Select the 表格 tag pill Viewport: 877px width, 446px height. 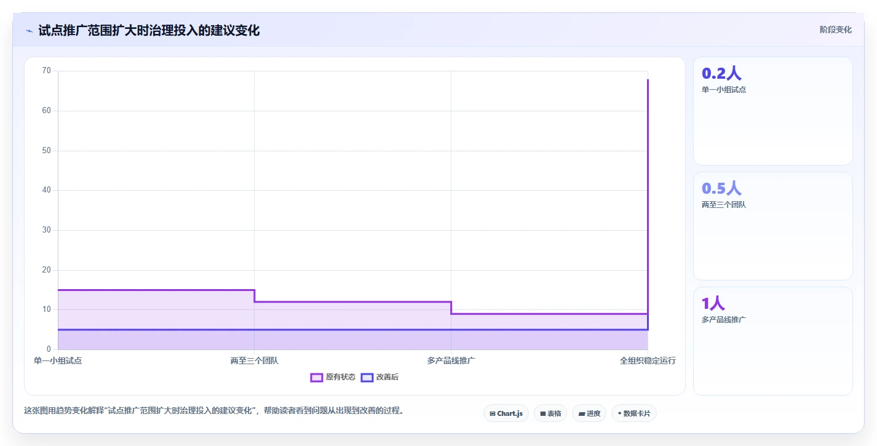tap(550, 413)
